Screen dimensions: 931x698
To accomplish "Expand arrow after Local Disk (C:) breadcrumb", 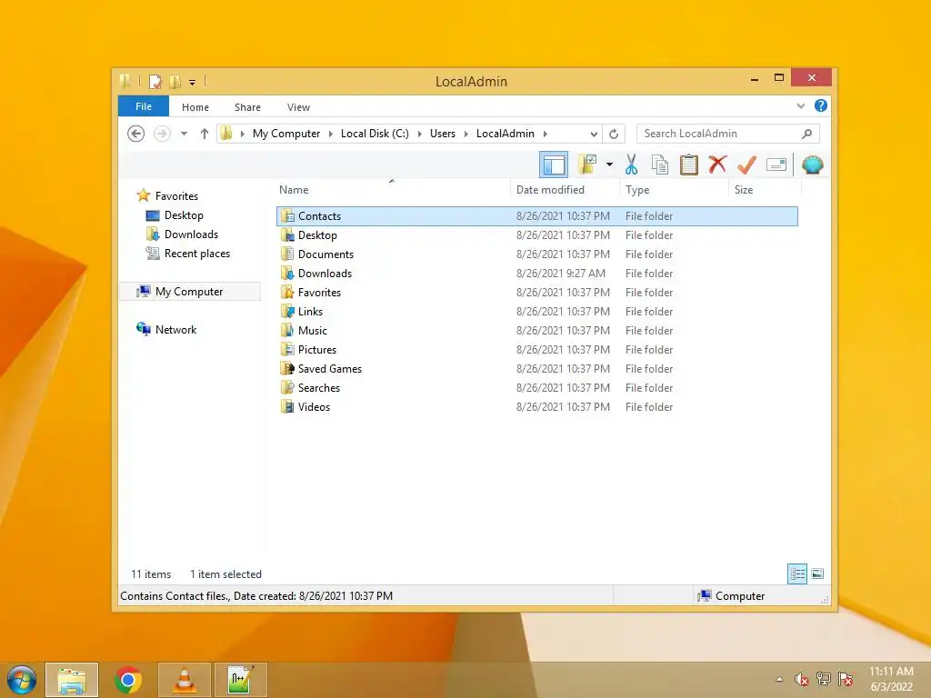I will pyautogui.click(x=419, y=134).
